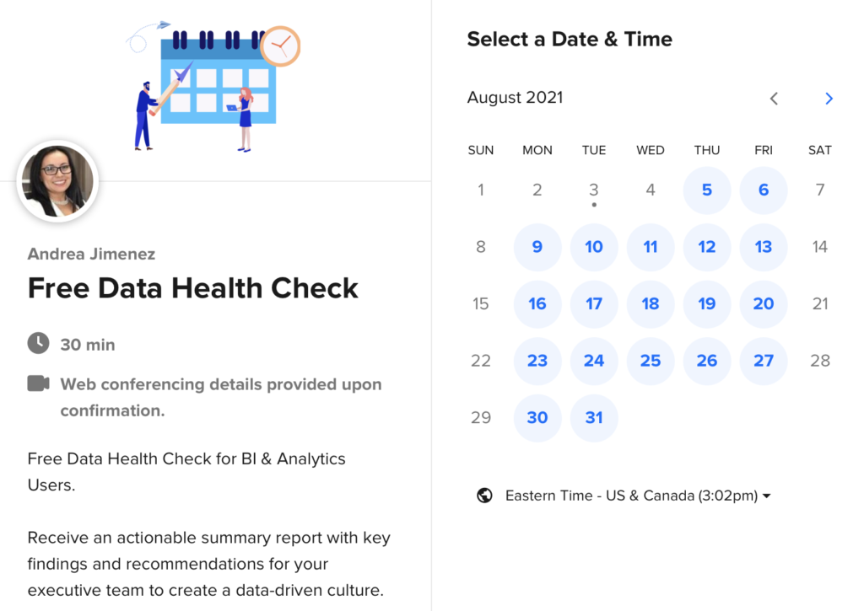Go to next month arrow
Viewport: 864px width, 611px height.
click(829, 99)
